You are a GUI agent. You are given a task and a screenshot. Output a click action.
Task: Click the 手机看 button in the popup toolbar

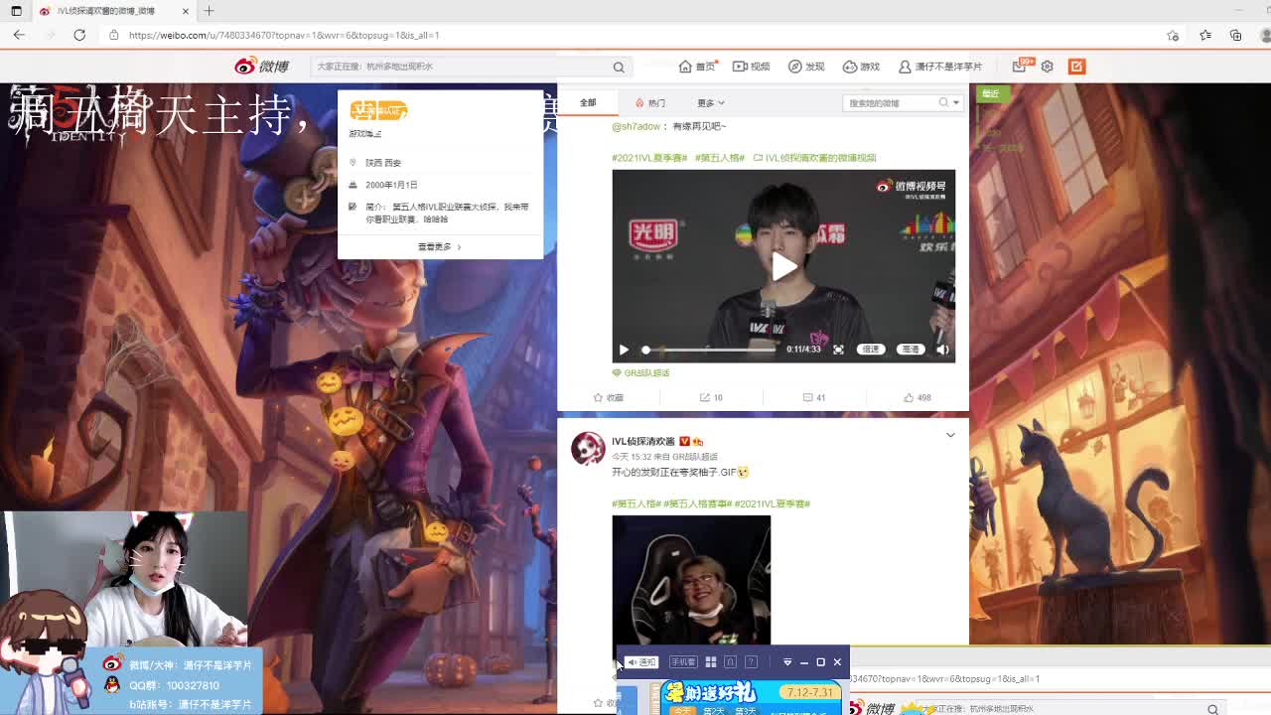tap(683, 662)
